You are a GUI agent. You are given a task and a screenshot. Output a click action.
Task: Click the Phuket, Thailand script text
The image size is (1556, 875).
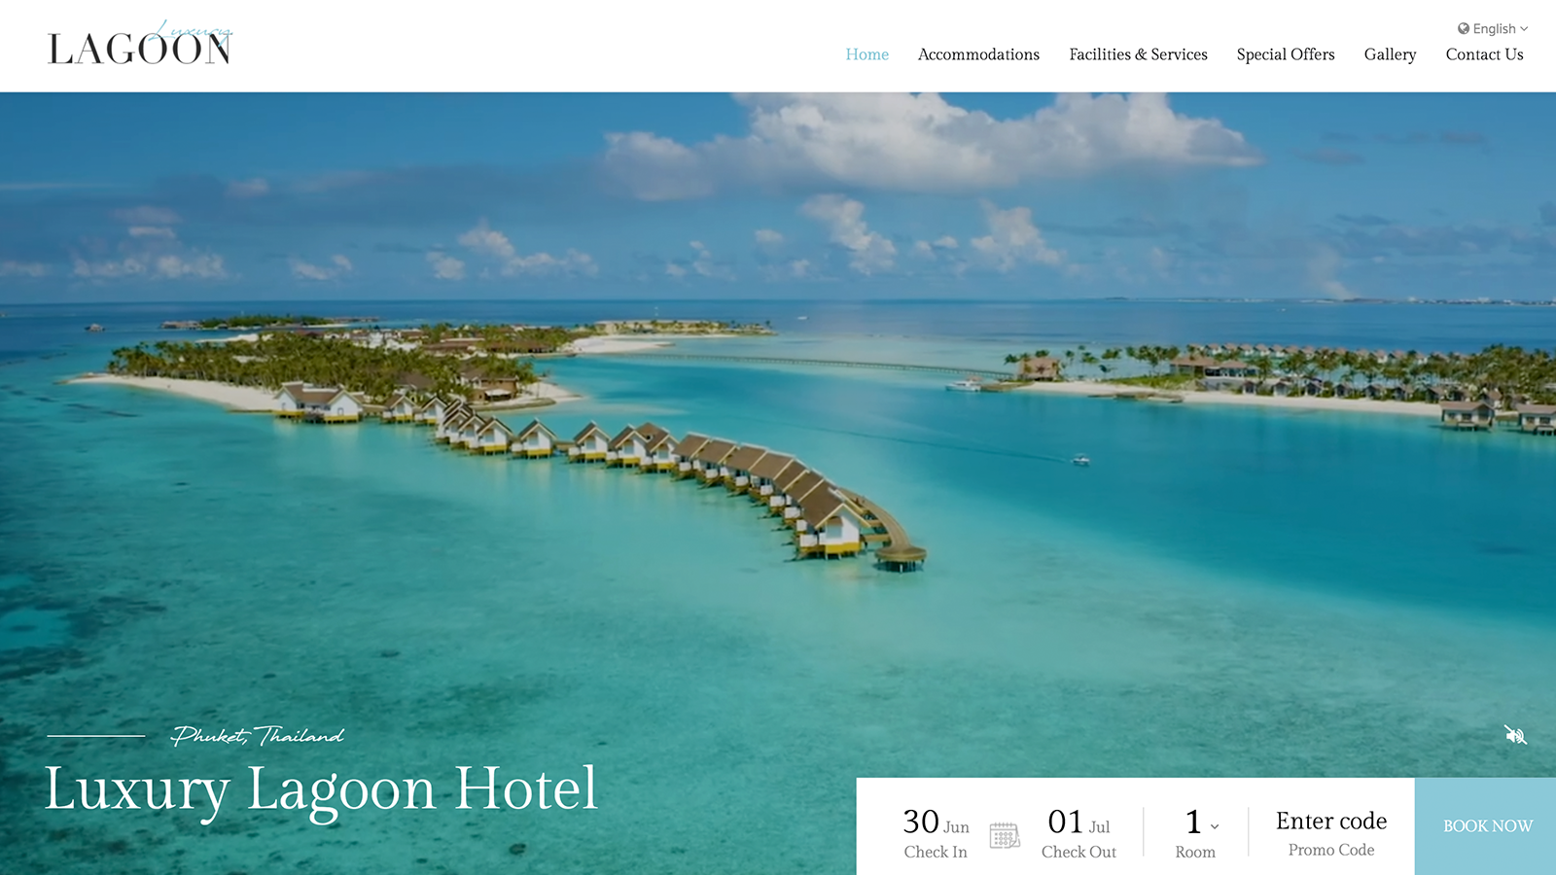click(x=258, y=736)
